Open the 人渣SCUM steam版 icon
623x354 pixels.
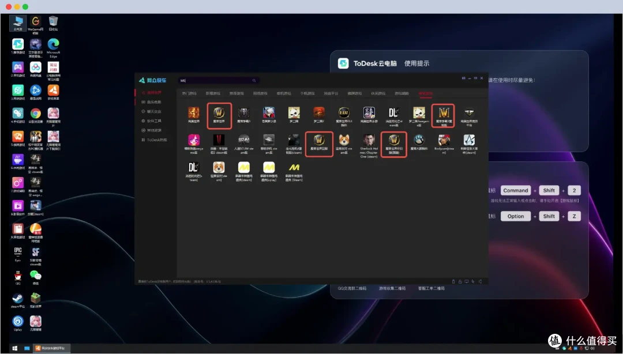pyautogui.click(x=244, y=140)
